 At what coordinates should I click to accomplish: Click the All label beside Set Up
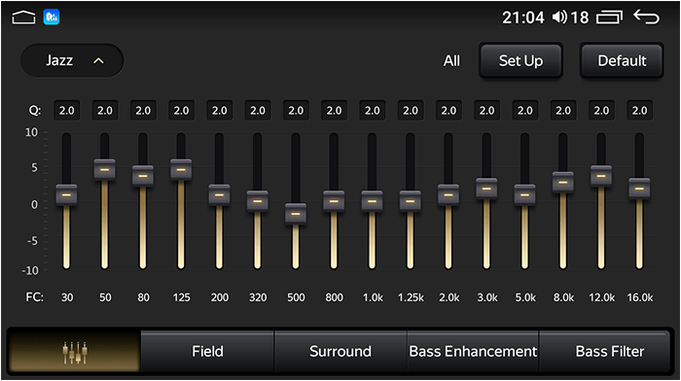pyautogui.click(x=451, y=61)
